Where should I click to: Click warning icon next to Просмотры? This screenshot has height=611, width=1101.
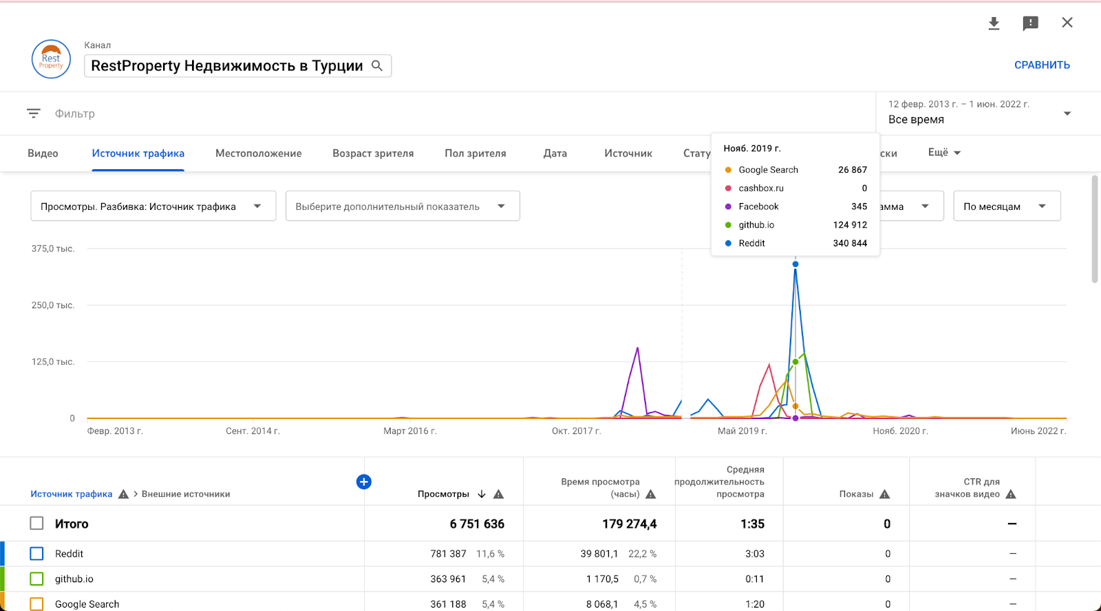[x=499, y=494]
